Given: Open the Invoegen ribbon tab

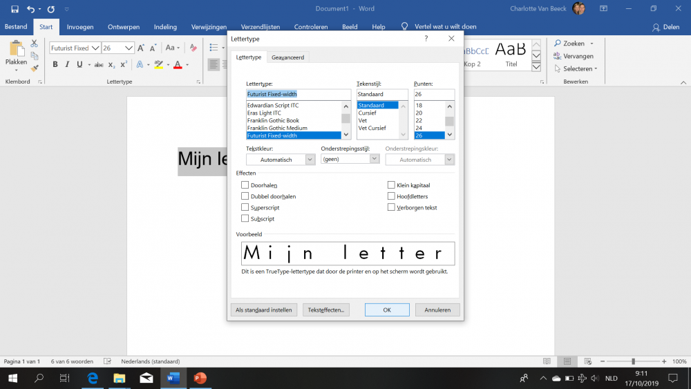Looking at the screenshot, I should [x=80, y=27].
